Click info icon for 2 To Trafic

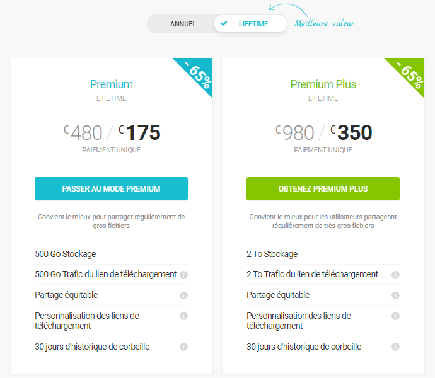pos(395,275)
